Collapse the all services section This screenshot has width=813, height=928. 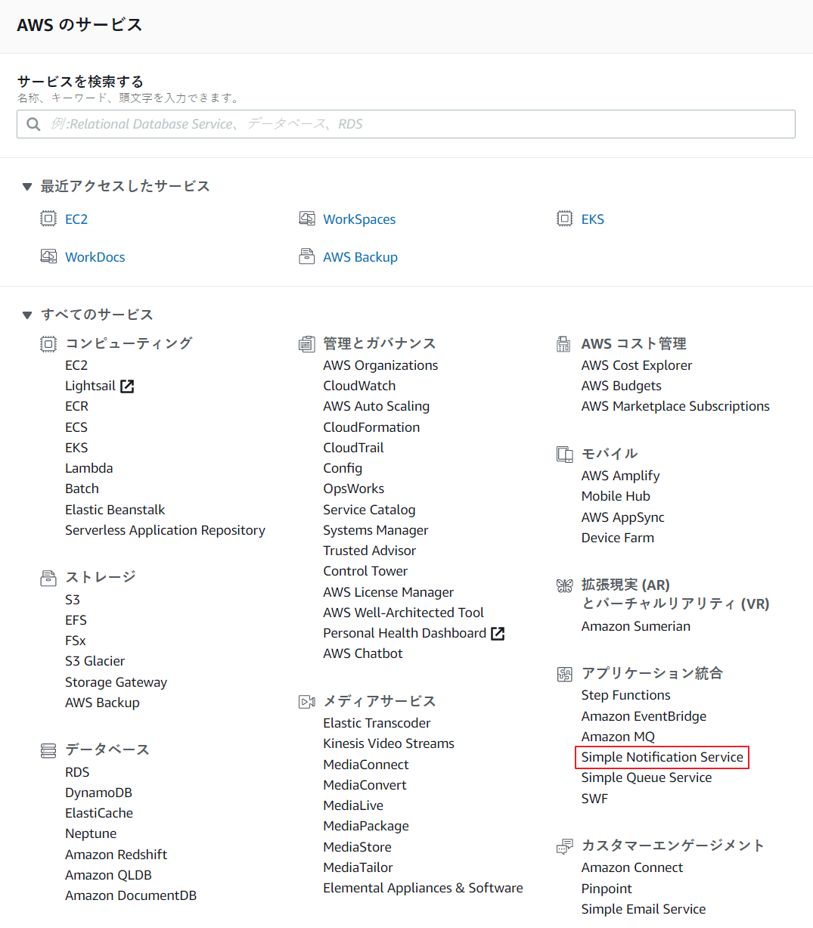pos(27,315)
